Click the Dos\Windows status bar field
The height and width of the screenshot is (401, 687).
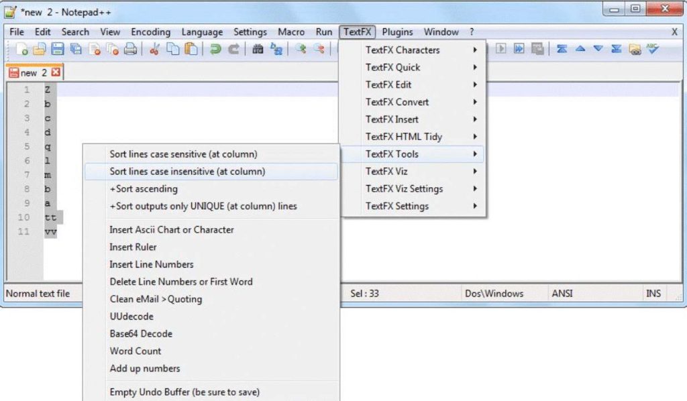coord(494,294)
